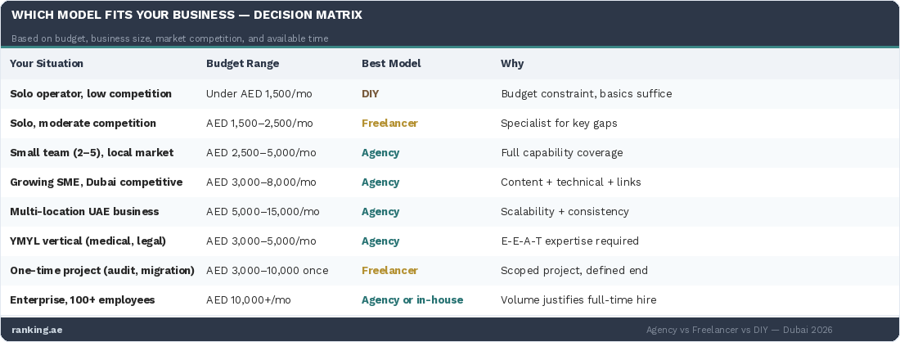900x342 pixels.
Task: Click the 'Enterprise, 100+ employees' row title
Action: click(83, 300)
